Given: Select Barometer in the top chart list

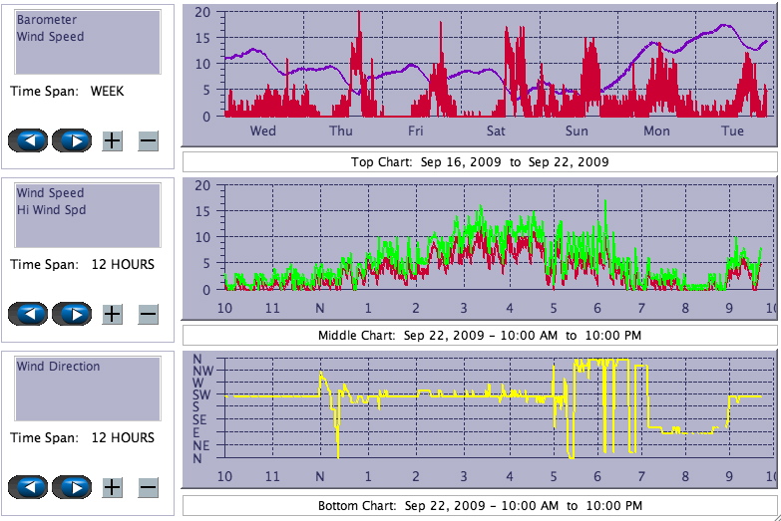Looking at the screenshot, I should click(47, 20).
